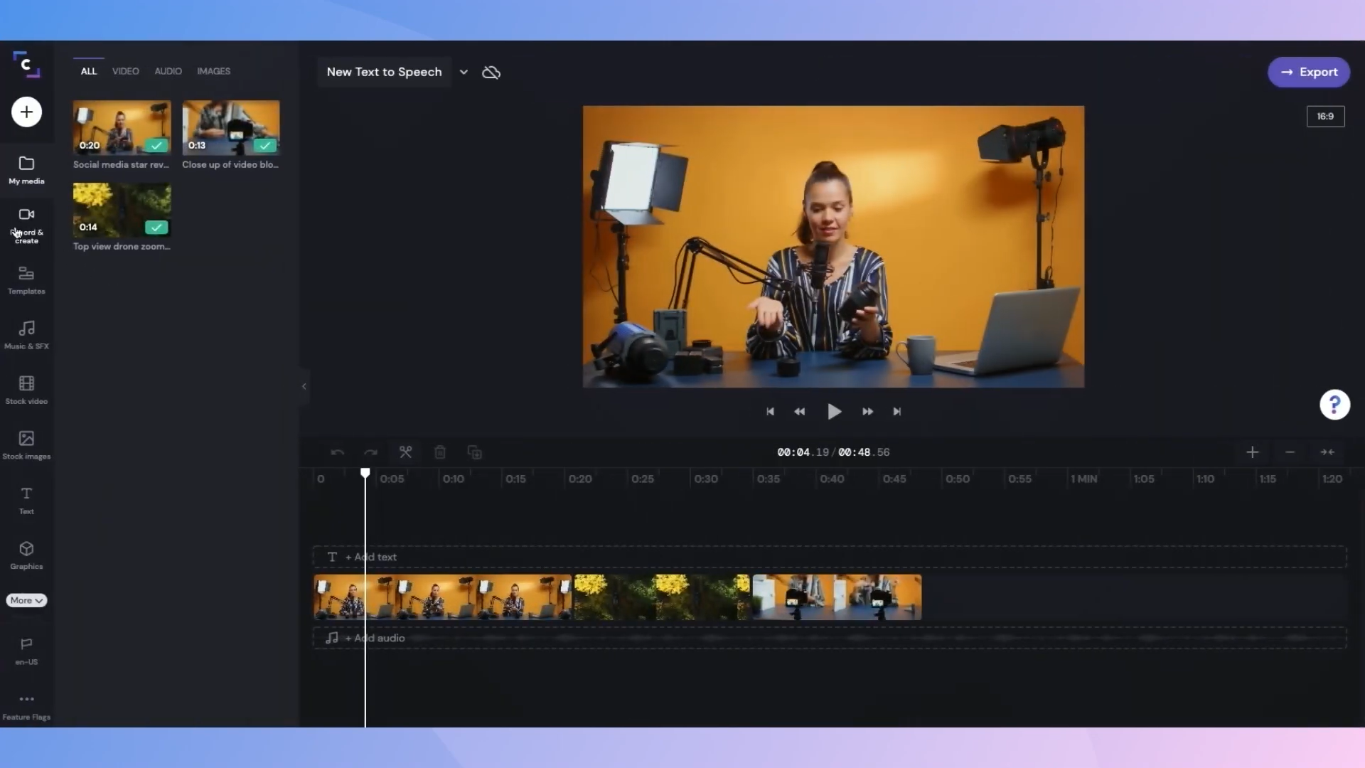The image size is (1365, 768).
Task: Click the My Media panel icon
Action: [x=26, y=169]
